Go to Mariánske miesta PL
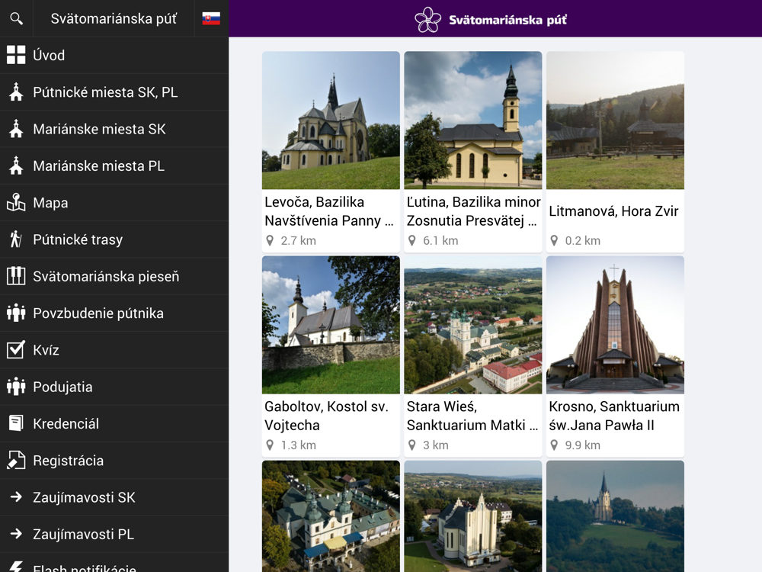 (x=114, y=165)
